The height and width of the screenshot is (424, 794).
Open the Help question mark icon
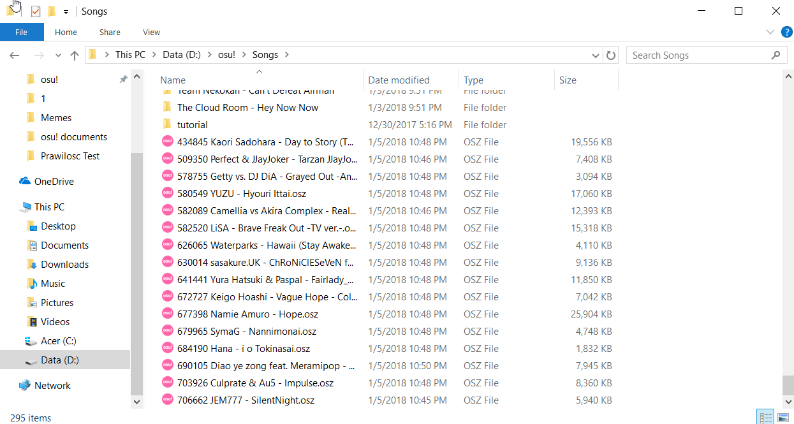(786, 32)
